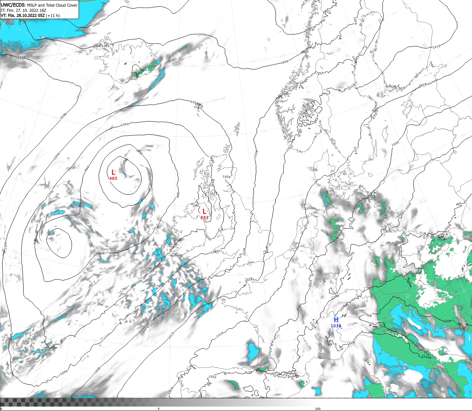This screenshot has height=411, width=472.
Task: Click the red L marker above 993
Action: (204, 211)
